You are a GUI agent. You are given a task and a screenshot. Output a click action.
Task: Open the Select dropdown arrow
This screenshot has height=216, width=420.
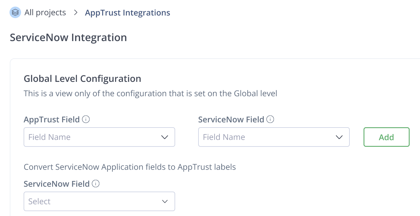[165, 201]
